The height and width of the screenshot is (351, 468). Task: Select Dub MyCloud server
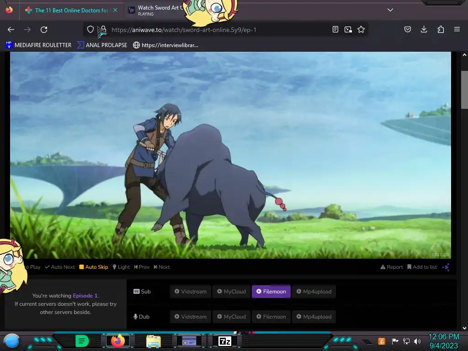click(231, 317)
